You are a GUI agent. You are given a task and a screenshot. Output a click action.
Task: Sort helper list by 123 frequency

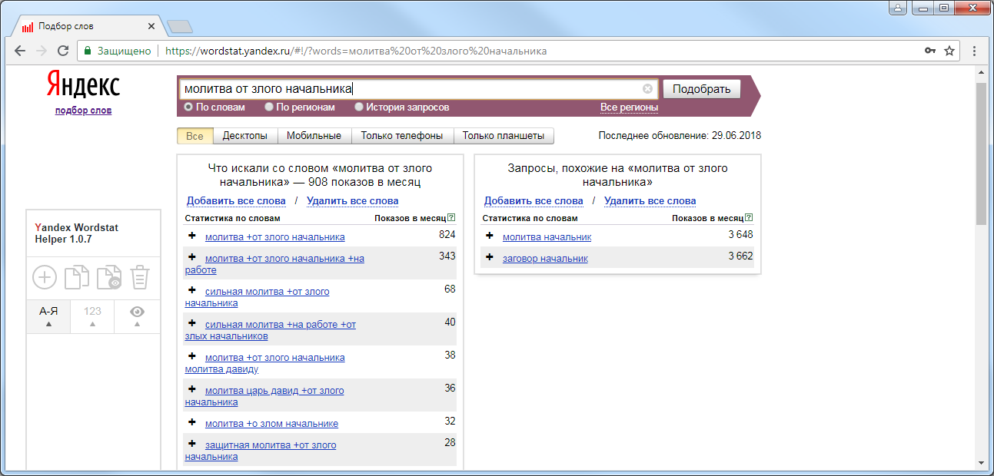point(92,316)
